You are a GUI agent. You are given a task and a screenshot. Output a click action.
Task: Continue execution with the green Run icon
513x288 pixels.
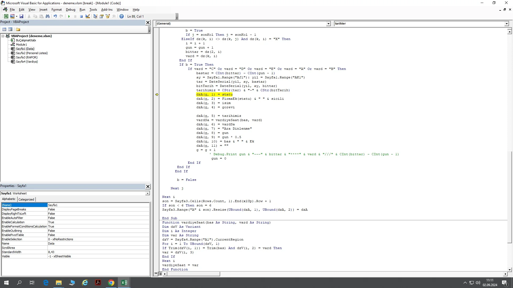[x=69, y=16]
